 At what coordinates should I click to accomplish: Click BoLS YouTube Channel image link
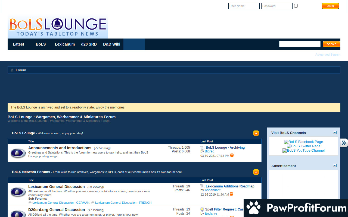click(x=303, y=150)
